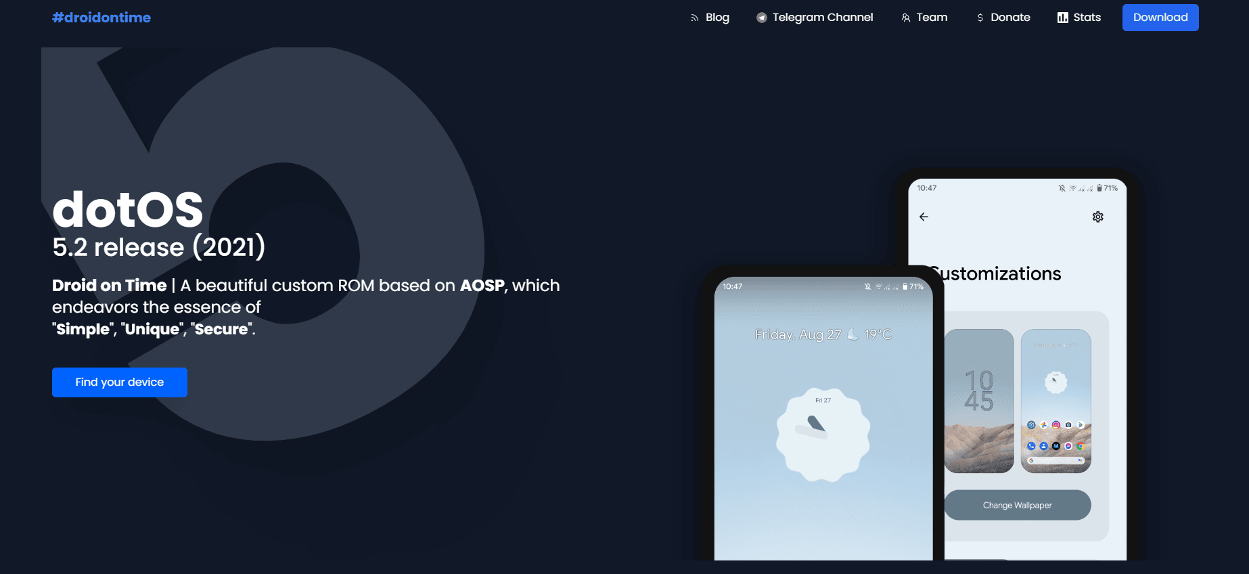Image resolution: width=1249 pixels, height=574 pixels.
Task: Tap the settings gear in the phone mockup
Action: 1098,217
